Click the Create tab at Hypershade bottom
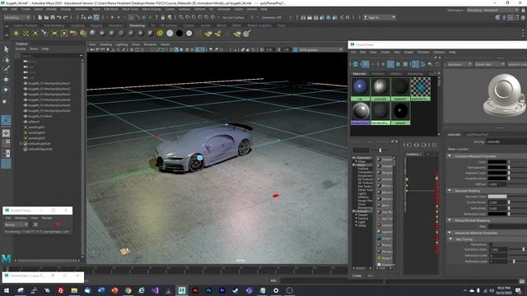The image size is (527, 296). 357,275
